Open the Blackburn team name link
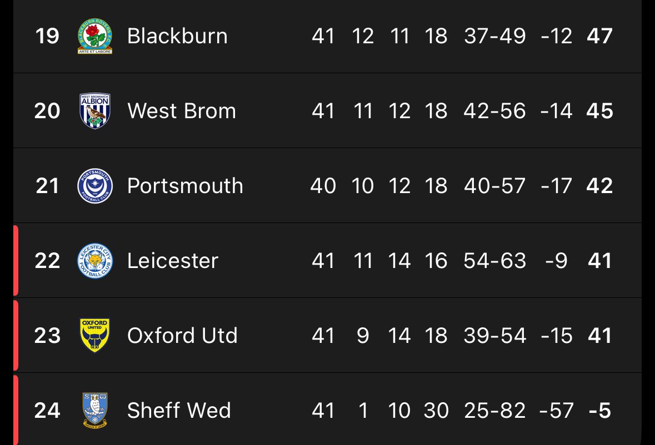655x445 pixels. point(177,36)
